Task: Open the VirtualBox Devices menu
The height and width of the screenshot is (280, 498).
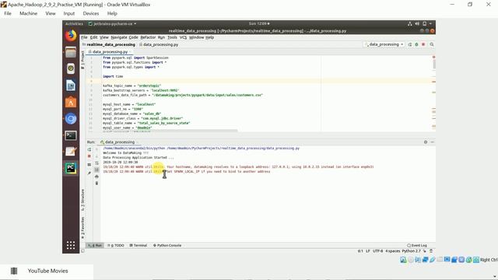Action: 91,13
